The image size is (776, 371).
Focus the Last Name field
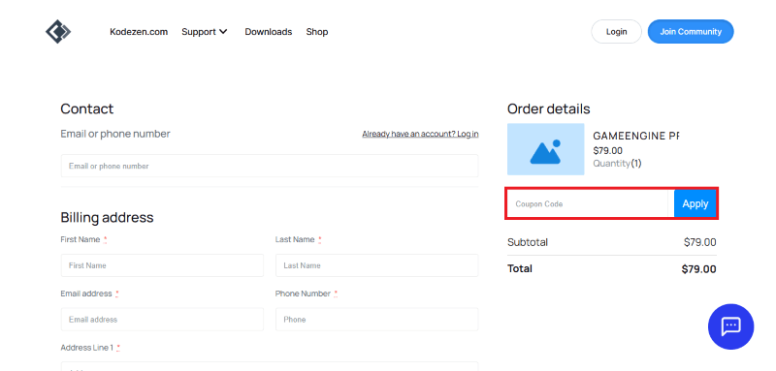(x=376, y=265)
